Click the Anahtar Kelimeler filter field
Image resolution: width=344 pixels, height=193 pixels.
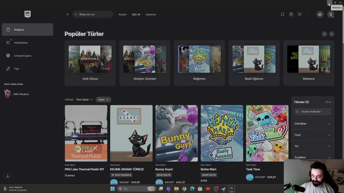click(x=313, y=112)
